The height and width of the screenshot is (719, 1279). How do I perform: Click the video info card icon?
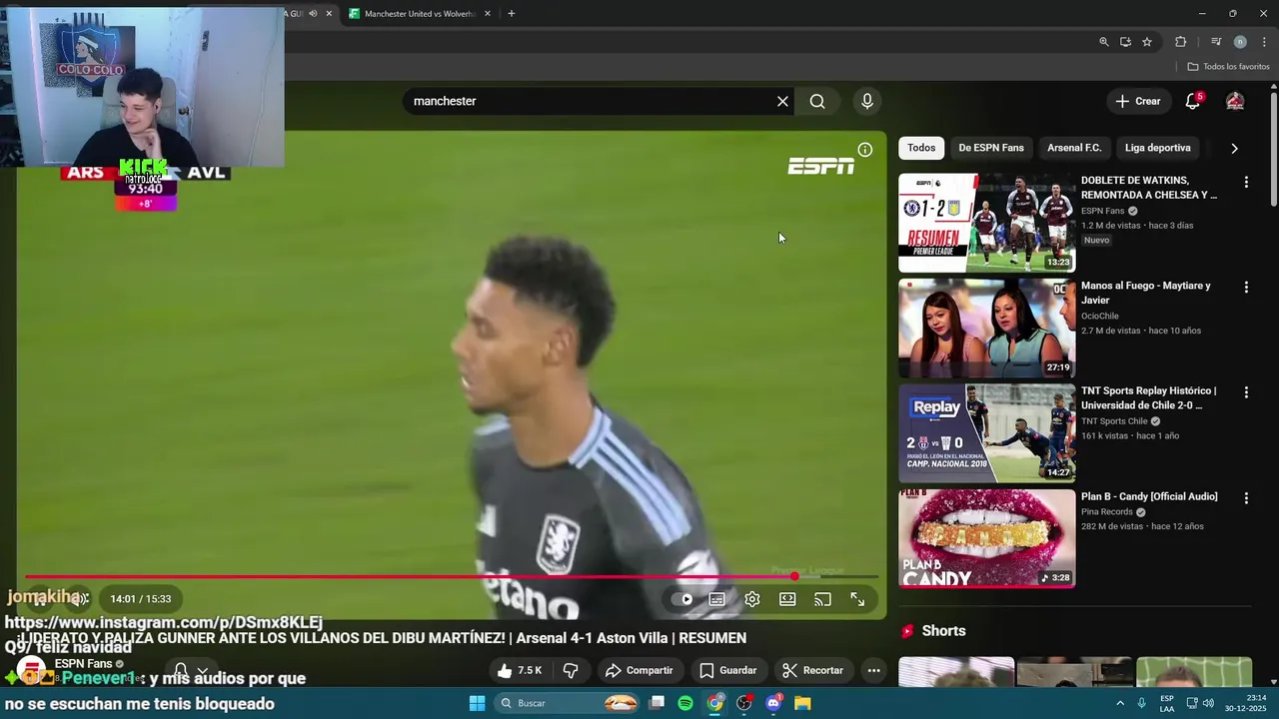click(x=865, y=150)
